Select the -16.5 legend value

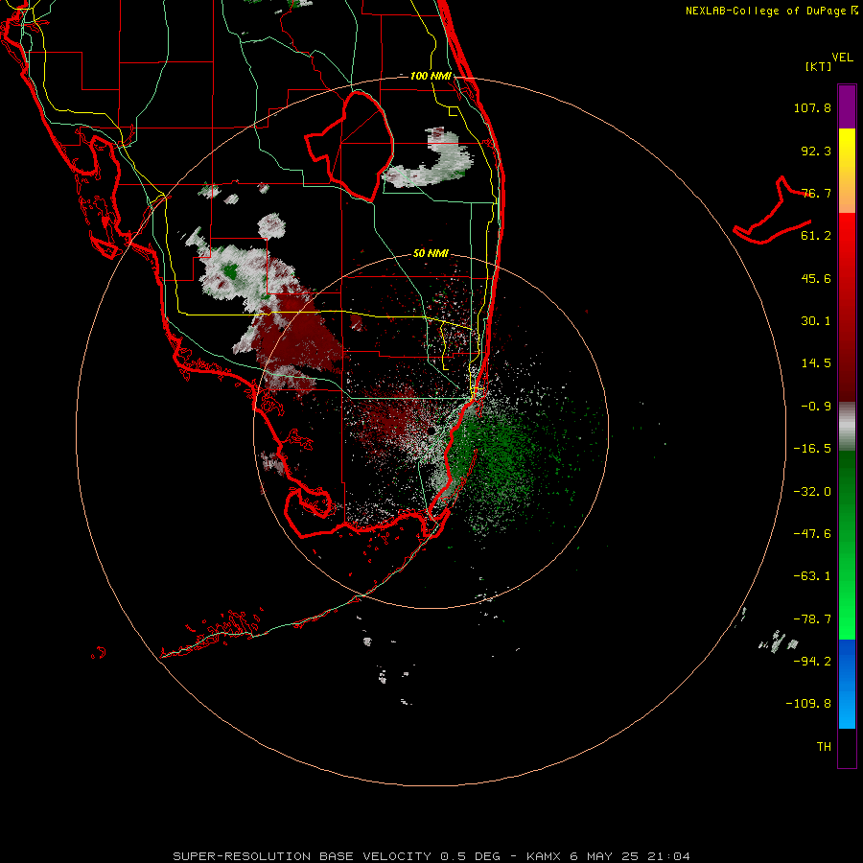click(x=812, y=449)
